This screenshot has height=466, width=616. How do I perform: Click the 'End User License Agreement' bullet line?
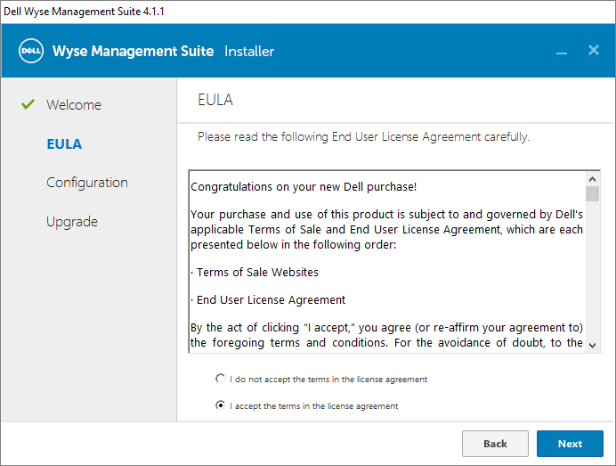[x=271, y=299]
